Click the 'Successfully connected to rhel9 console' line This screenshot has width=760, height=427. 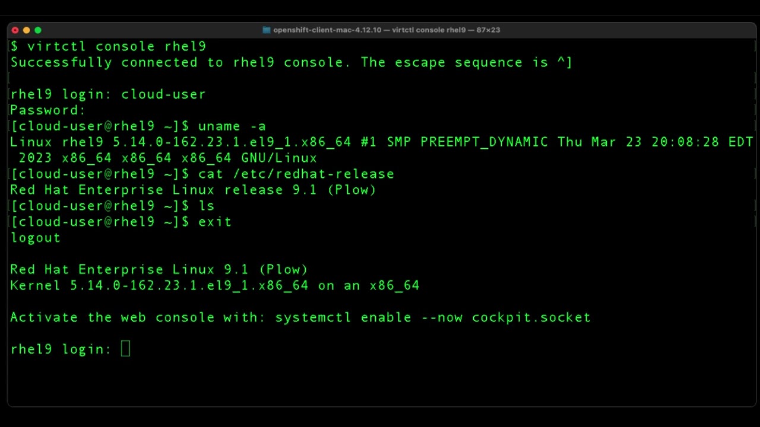(291, 62)
